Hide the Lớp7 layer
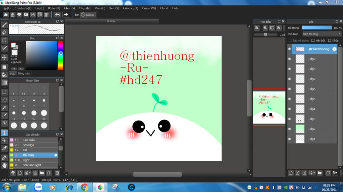343x192 pixels. (x=290, y=79)
